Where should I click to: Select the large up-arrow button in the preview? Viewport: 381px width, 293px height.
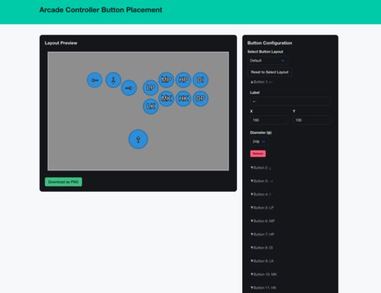pos(138,139)
